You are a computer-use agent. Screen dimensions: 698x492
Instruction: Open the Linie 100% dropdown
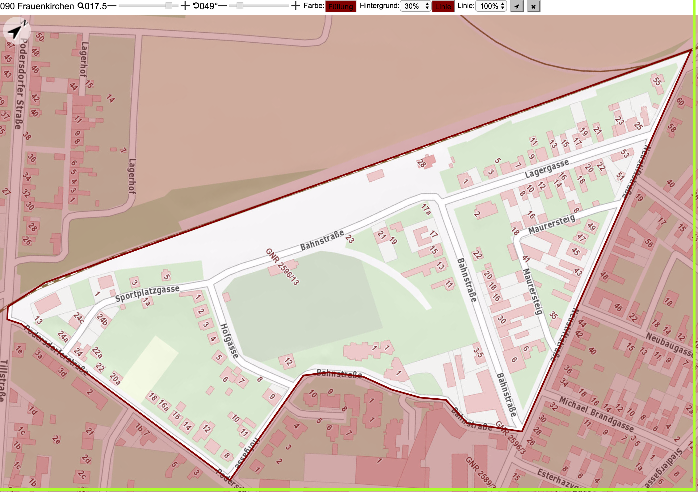click(491, 6)
